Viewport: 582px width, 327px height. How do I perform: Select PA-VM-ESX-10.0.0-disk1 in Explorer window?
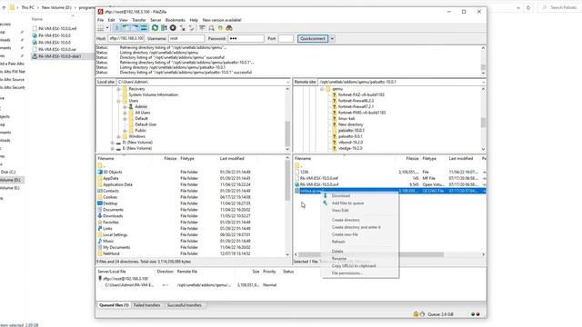59,56
